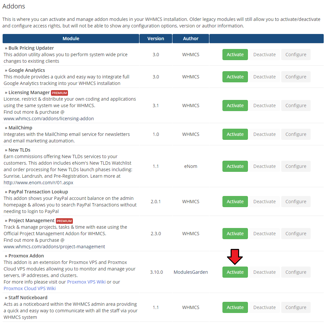Open Configure for Licensing Manager
Viewport: 326px width, 327px height.
296,106
